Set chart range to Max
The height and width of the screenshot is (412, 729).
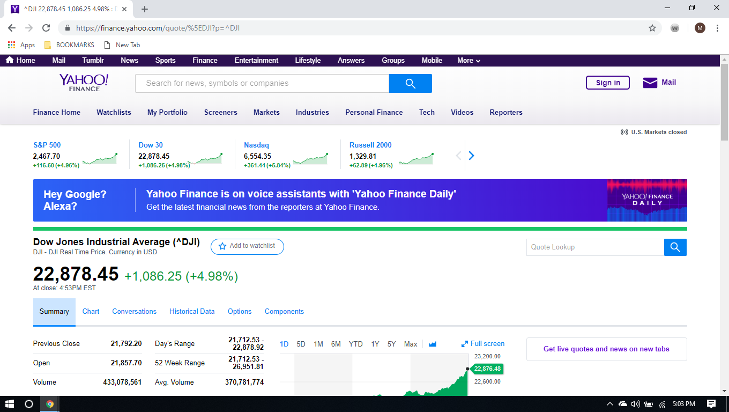pyautogui.click(x=411, y=344)
